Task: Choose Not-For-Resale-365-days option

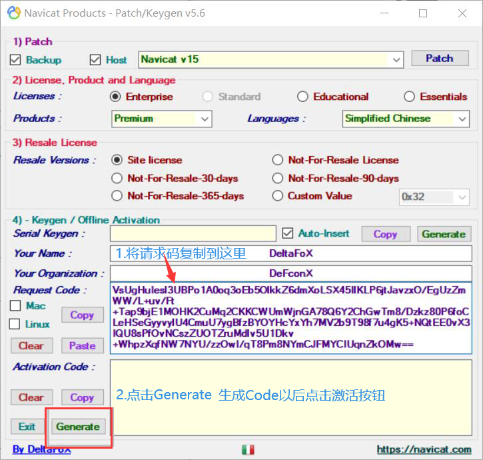Action: [117, 196]
